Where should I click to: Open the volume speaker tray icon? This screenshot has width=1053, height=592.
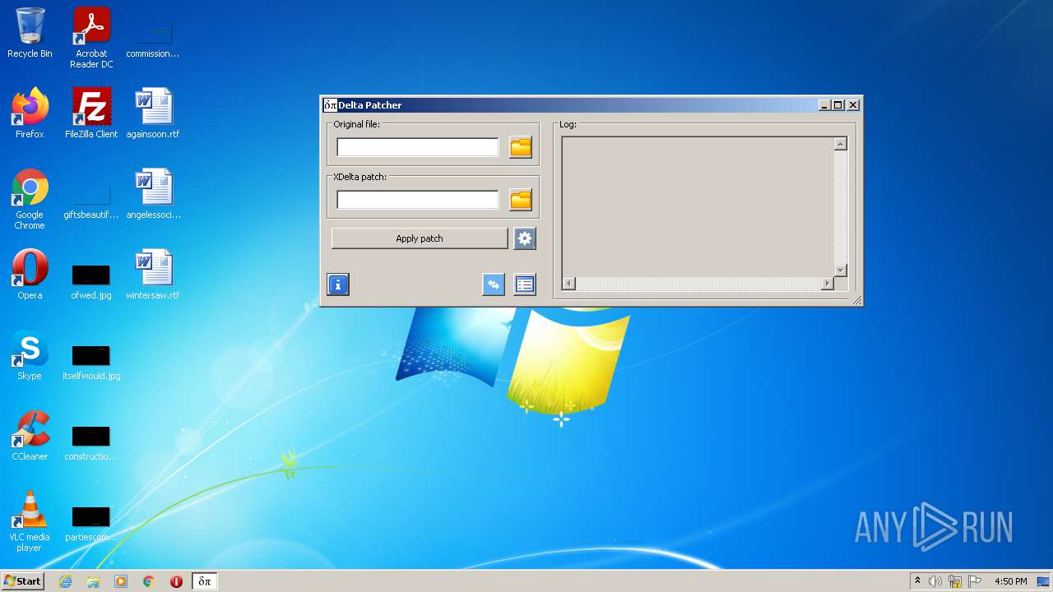[x=935, y=581]
